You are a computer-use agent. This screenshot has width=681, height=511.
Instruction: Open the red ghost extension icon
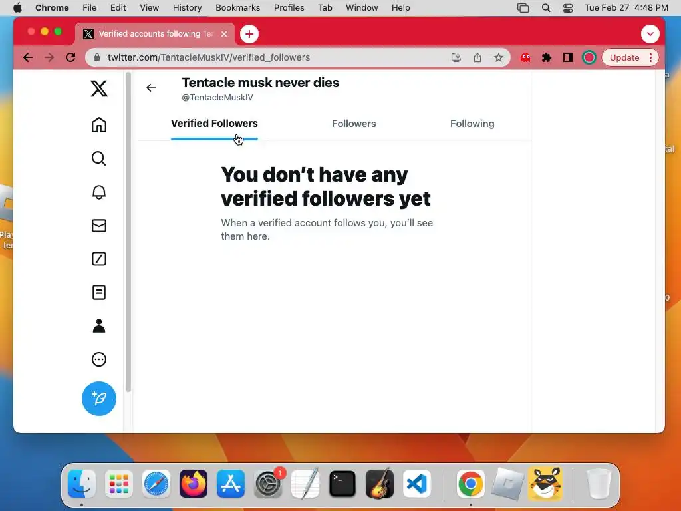coord(525,57)
